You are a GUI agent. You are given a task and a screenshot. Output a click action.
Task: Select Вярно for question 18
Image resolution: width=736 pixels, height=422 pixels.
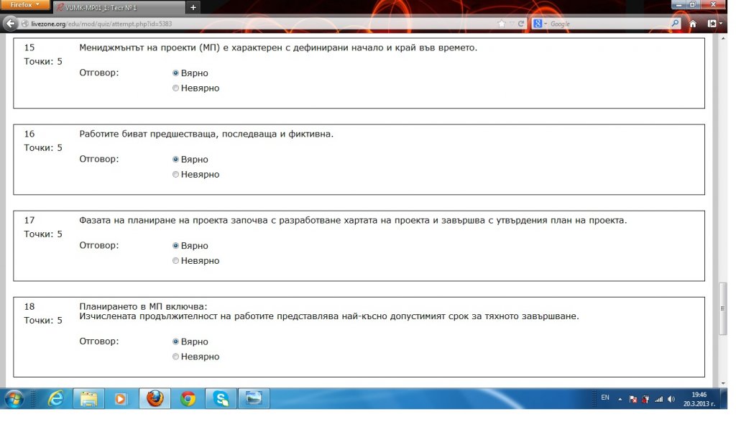tap(175, 341)
